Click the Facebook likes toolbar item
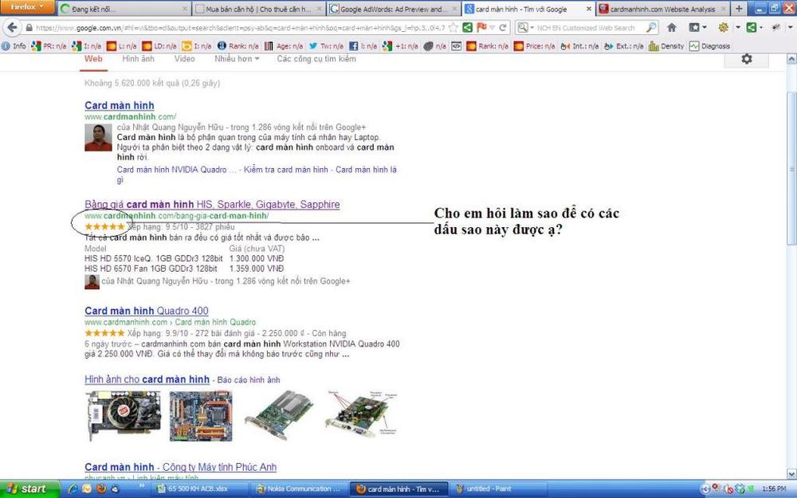Image resolution: width=797 pixels, height=498 pixels. (x=363, y=46)
